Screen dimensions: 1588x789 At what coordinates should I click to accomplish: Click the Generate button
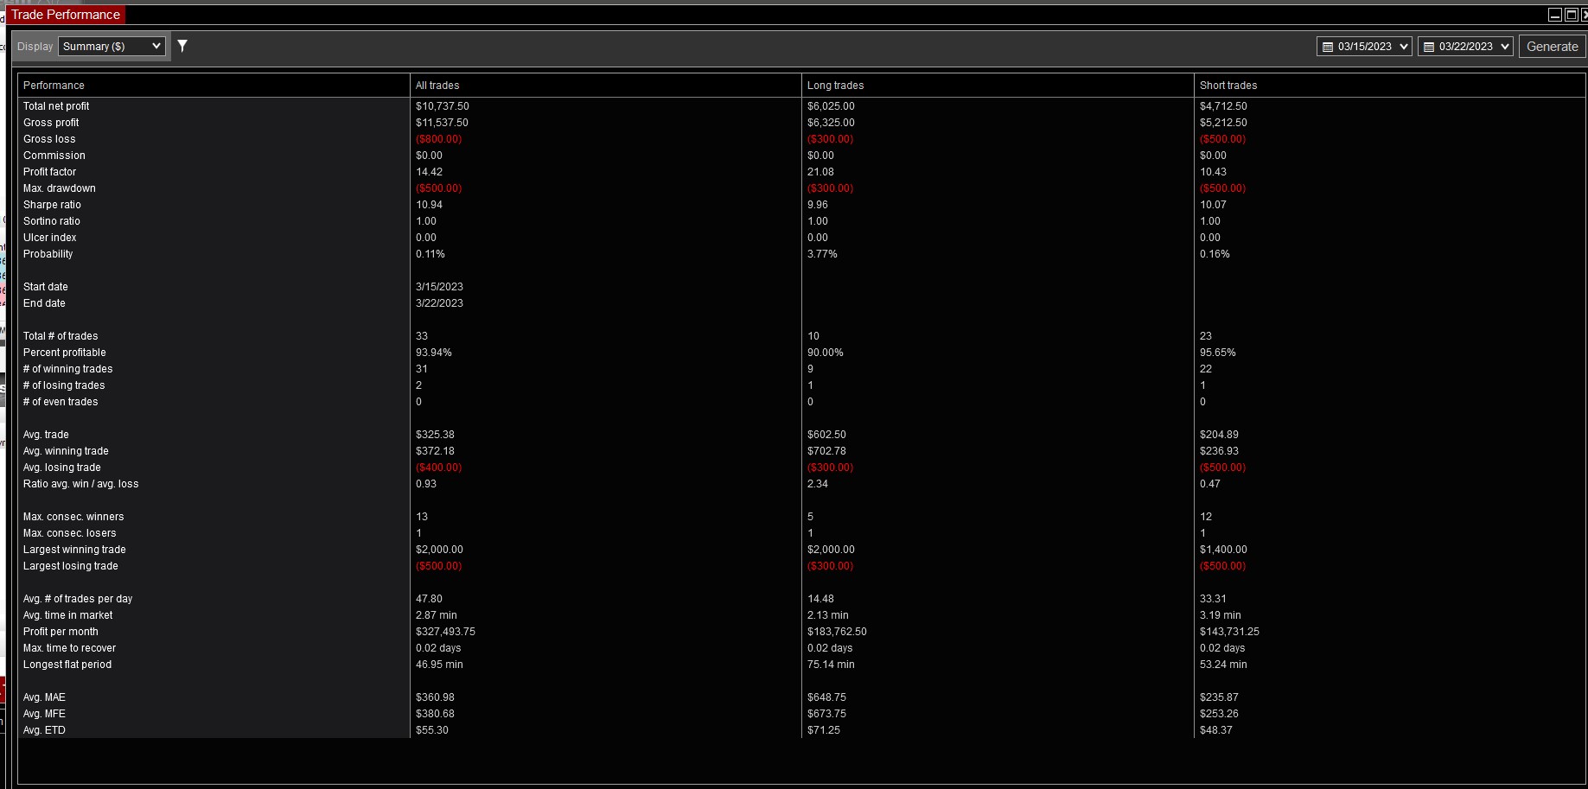1552,47
